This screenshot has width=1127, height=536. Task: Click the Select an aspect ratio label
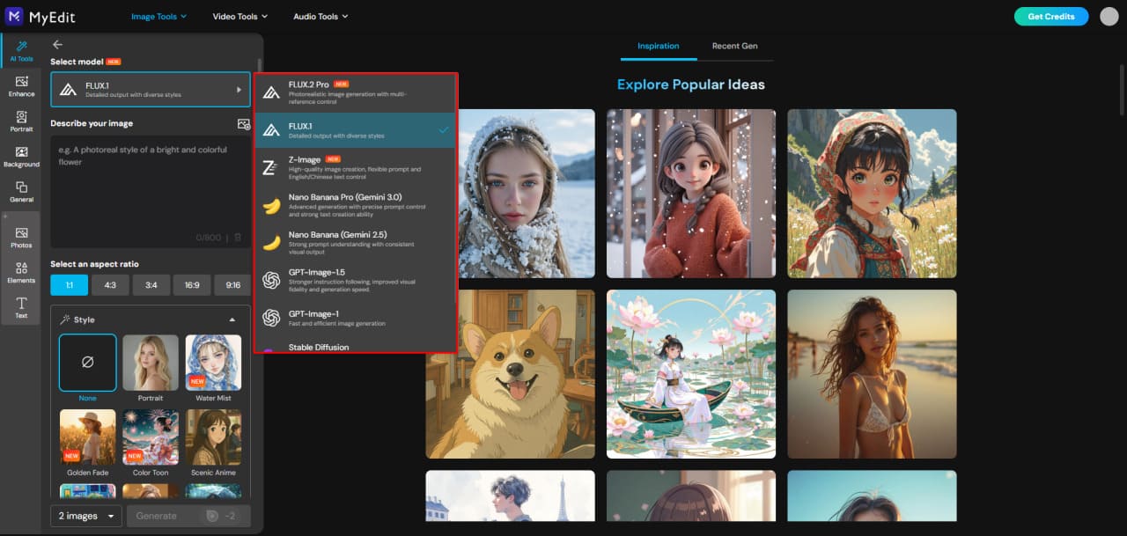pos(94,264)
